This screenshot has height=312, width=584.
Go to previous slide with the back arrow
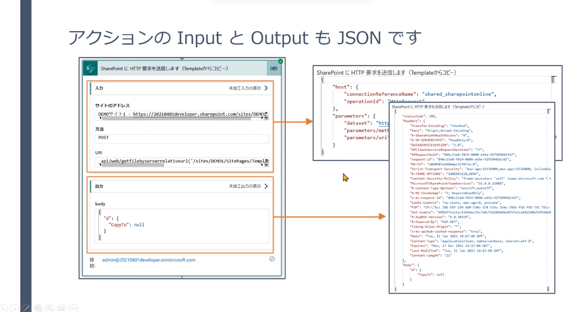[x=4, y=308]
